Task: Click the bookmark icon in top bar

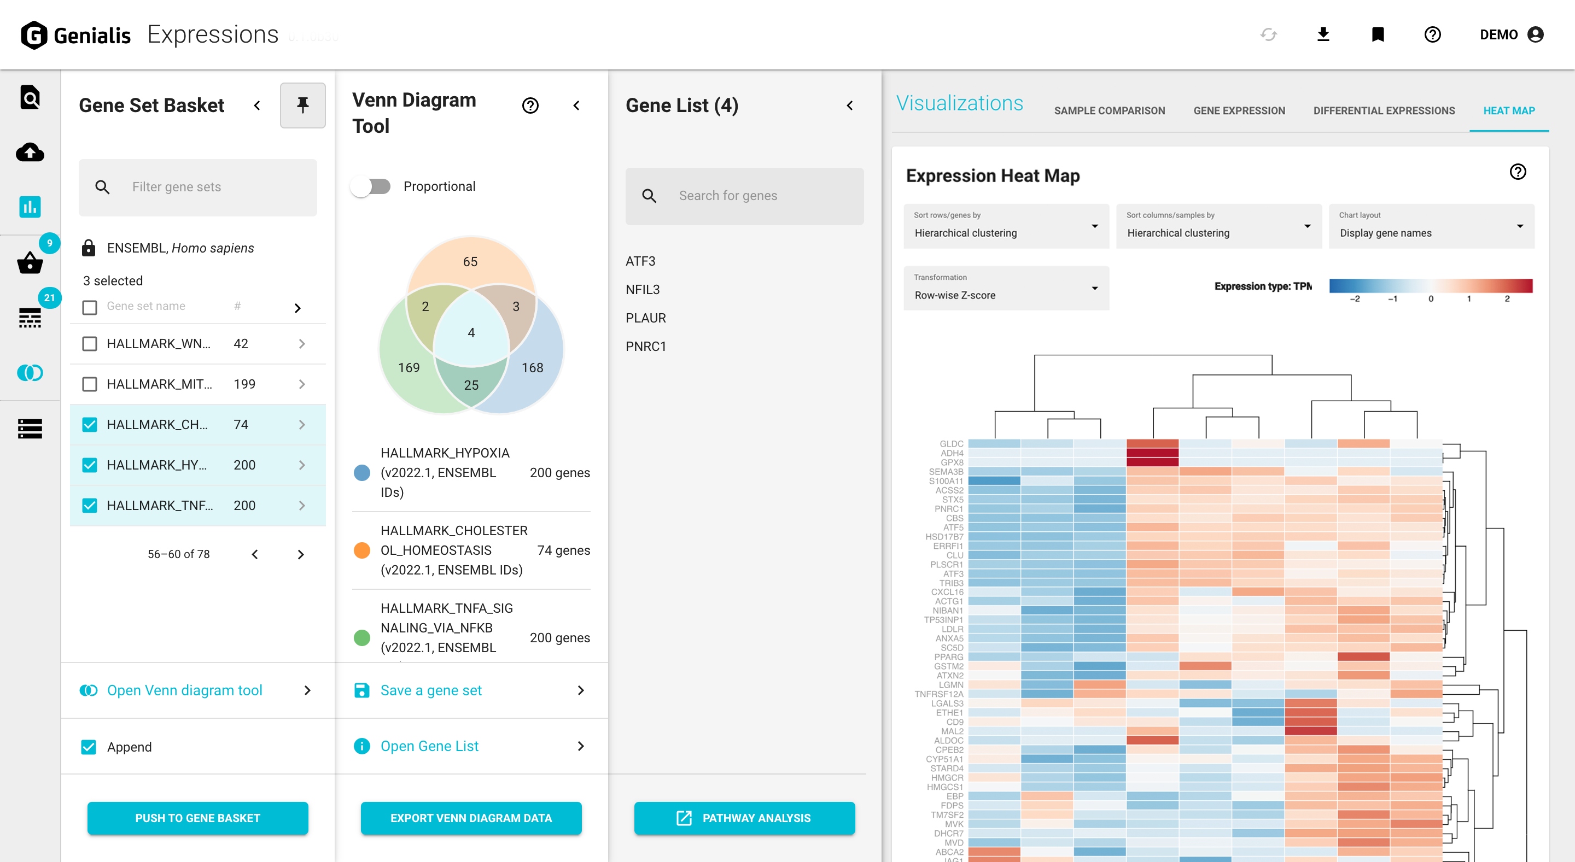Action: point(1378,34)
